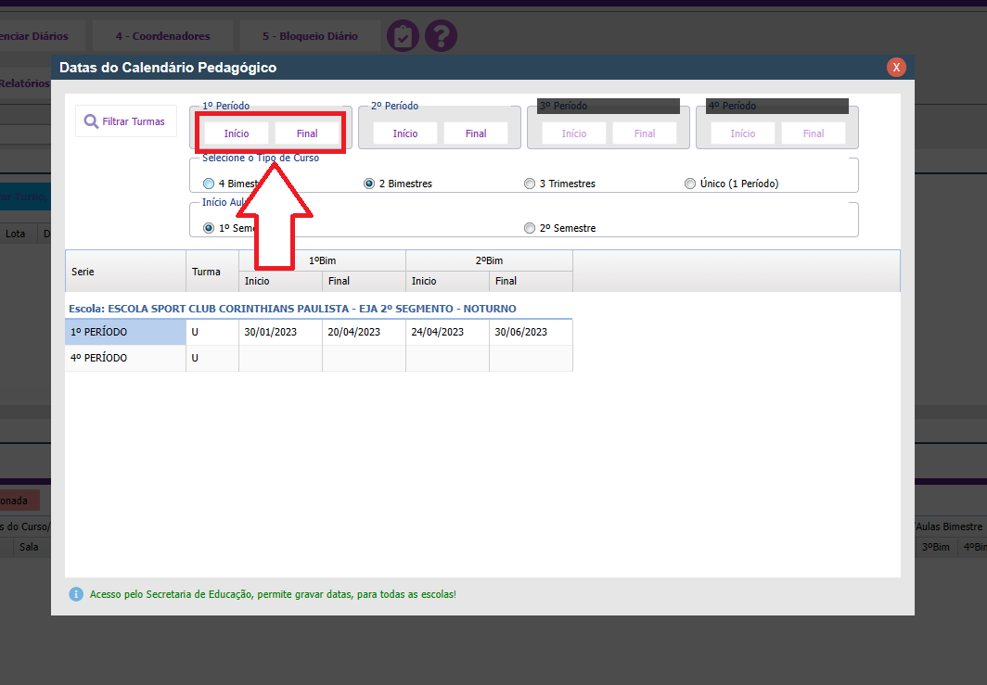Choose Único (1 Período) course type
This screenshot has width=987, height=685.
[x=690, y=184]
